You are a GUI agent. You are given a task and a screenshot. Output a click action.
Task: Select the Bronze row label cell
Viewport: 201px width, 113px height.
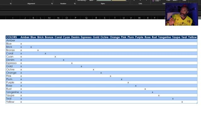click(13, 50)
